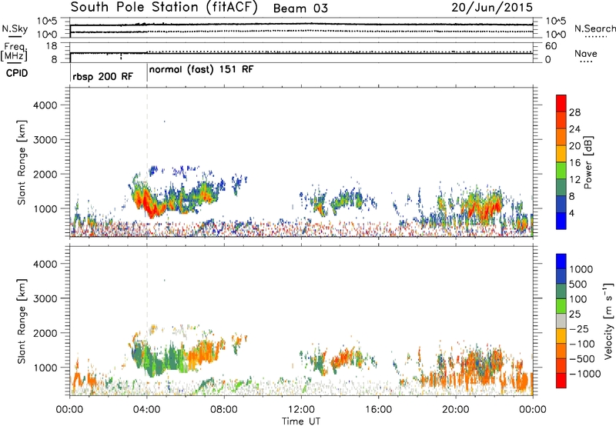Image resolution: width=616 pixels, height=426 pixels.
Task: Click the "18" frequency axis tick
Action: coord(52,46)
